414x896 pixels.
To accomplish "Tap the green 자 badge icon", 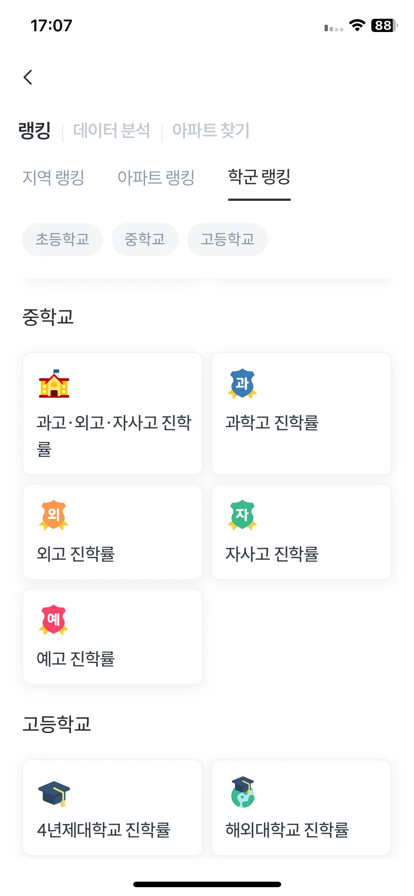I will (242, 515).
